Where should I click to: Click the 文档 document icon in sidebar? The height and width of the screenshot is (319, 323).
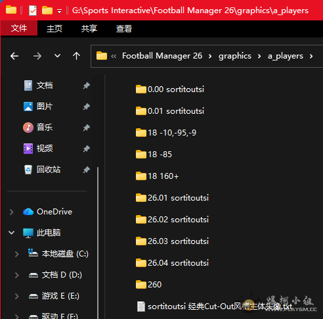point(28,86)
